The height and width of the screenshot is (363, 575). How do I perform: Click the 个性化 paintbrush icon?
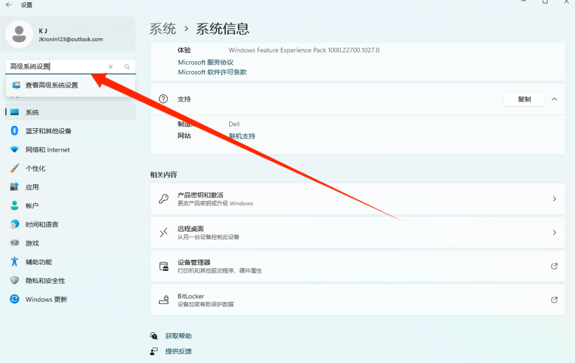click(15, 169)
